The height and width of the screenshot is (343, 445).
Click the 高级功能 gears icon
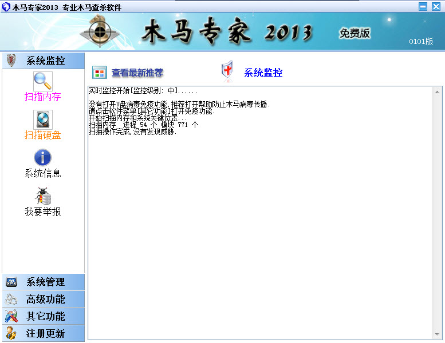pos(11,299)
